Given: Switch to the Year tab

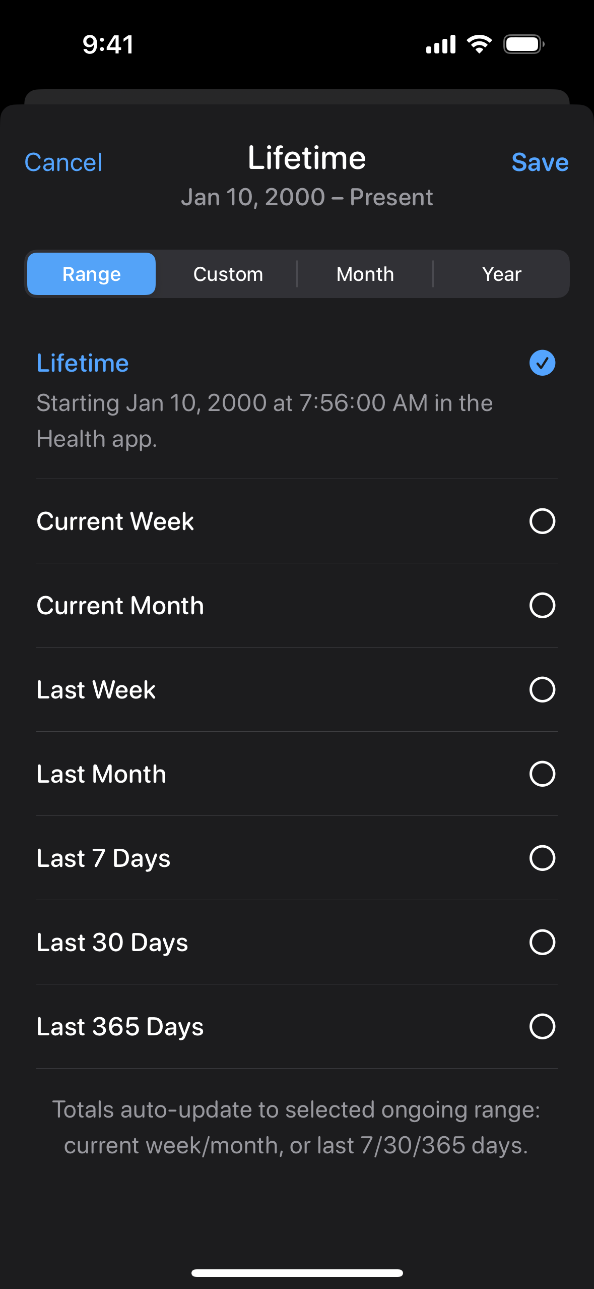Looking at the screenshot, I should [x=501, y=274].
